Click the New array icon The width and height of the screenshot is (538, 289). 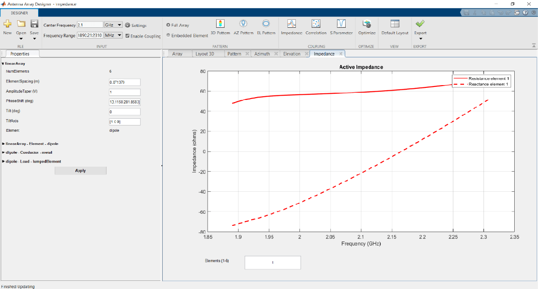click(x=7, y=24)
